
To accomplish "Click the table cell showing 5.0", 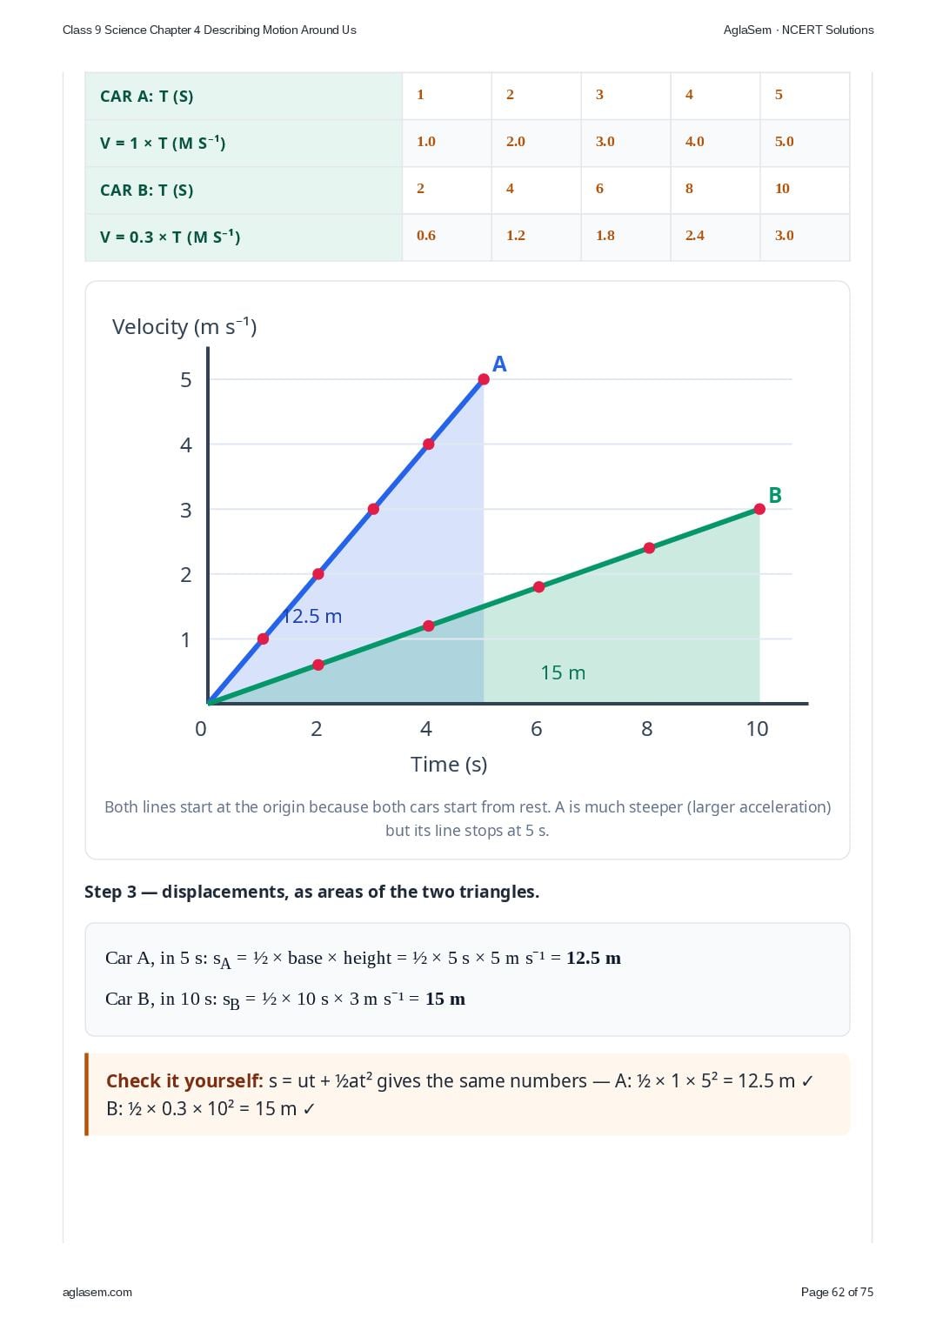I will [x=805, y=142].
